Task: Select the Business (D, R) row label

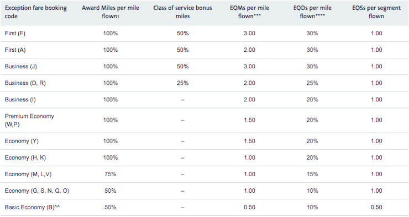Action: coord(25,83)
